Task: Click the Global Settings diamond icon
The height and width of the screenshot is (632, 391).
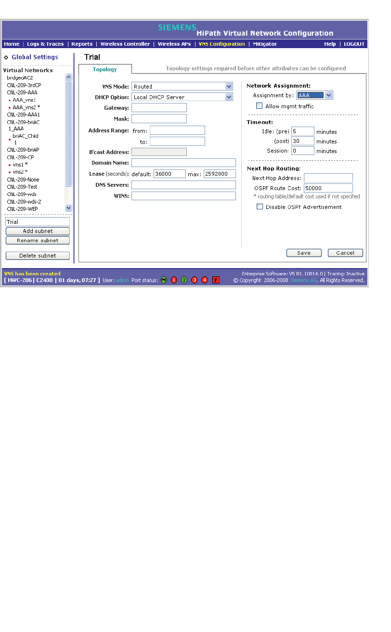Action: 6,57
